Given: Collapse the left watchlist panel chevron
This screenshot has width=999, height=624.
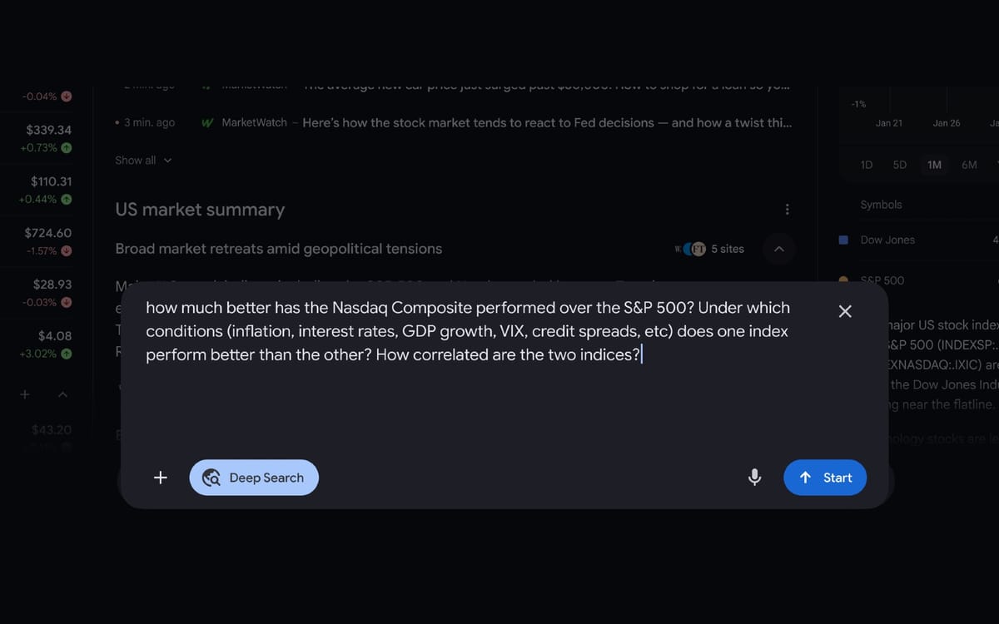Looking at the screenshot, I should (62, 394).
